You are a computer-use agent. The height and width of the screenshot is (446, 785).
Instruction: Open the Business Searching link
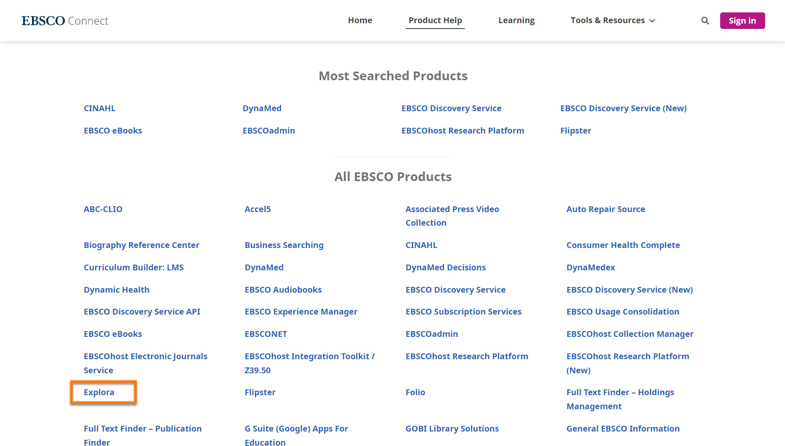(x=284, y=245)
